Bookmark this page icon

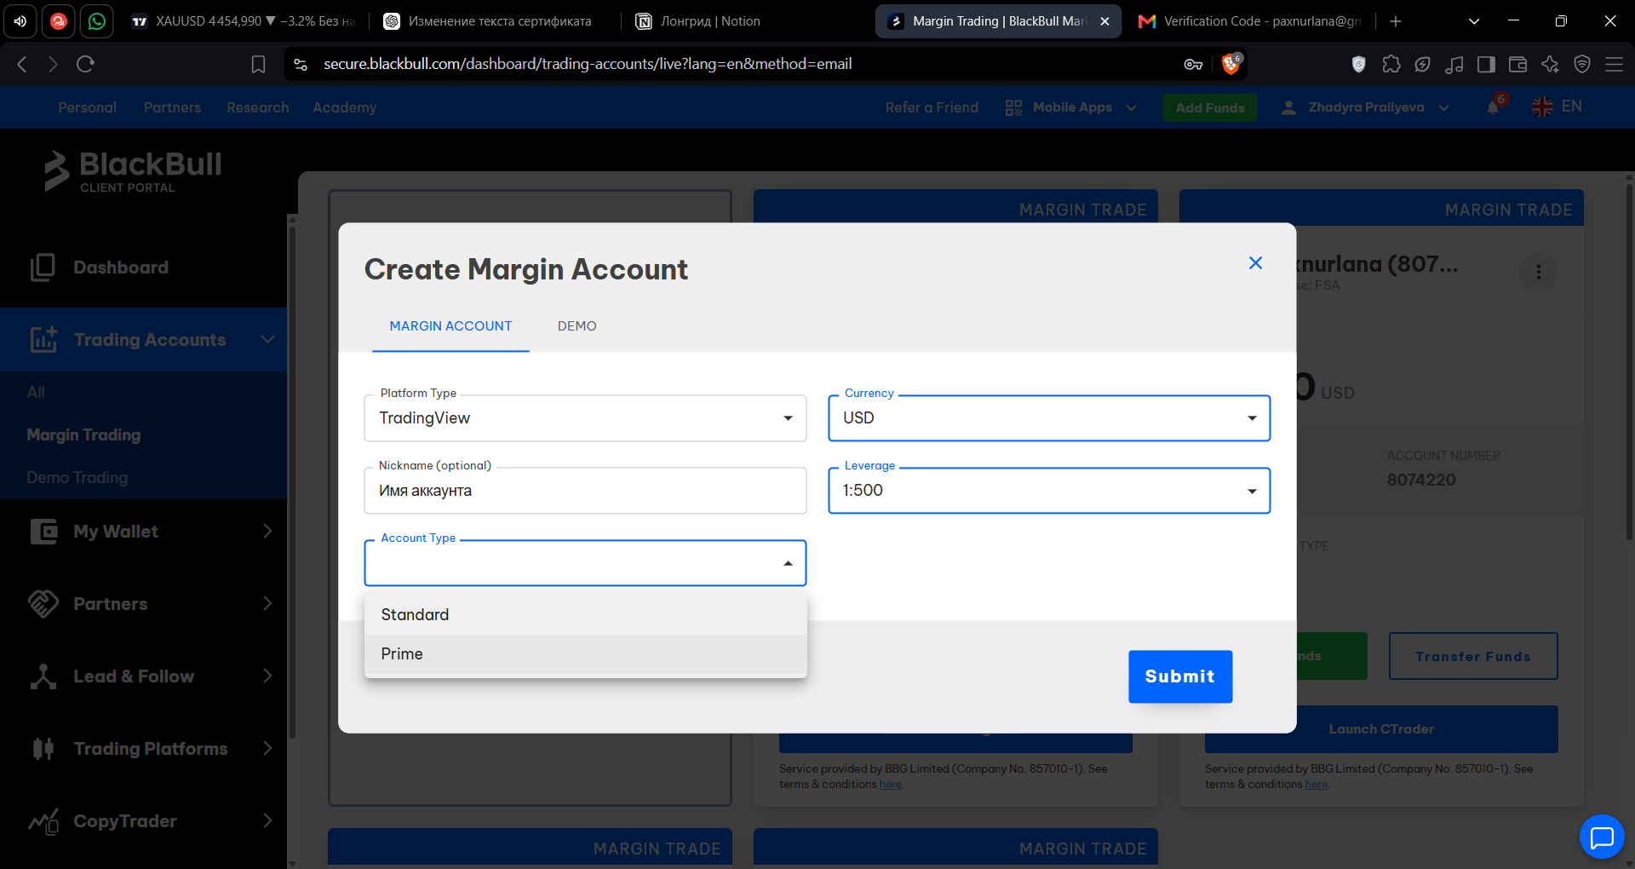coord(258,64)
